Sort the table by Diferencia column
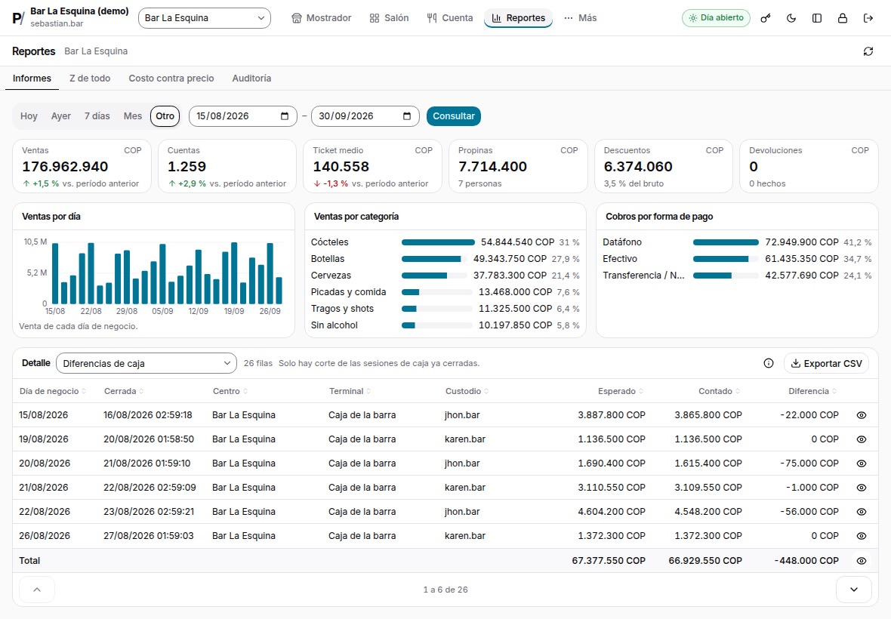891x619 pixels. pos(812,391)
